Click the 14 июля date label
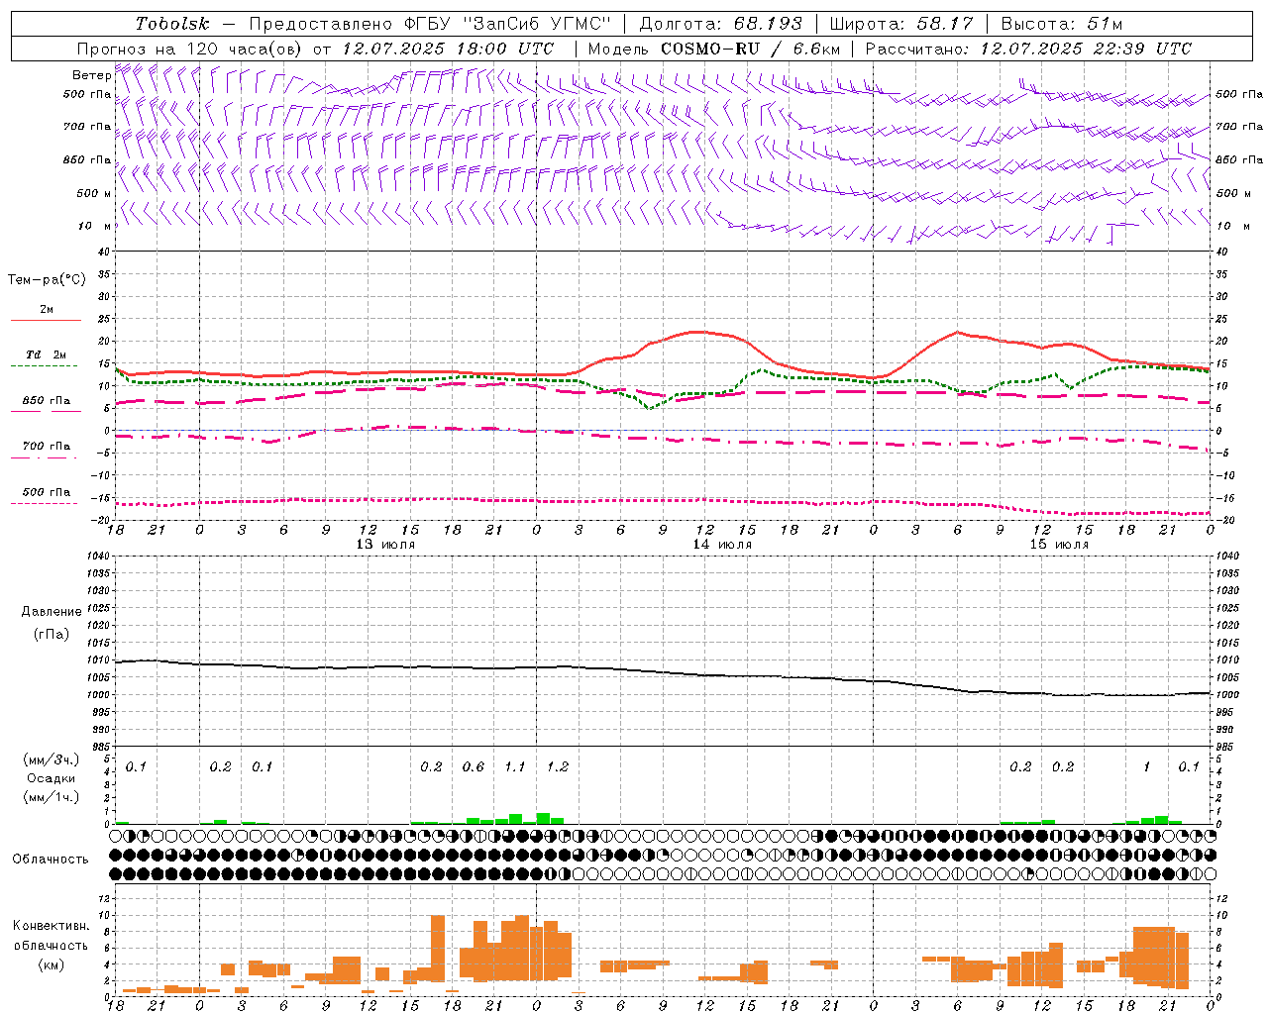The height and width of the screenshot is (1014, 1268). coord(721,545)
